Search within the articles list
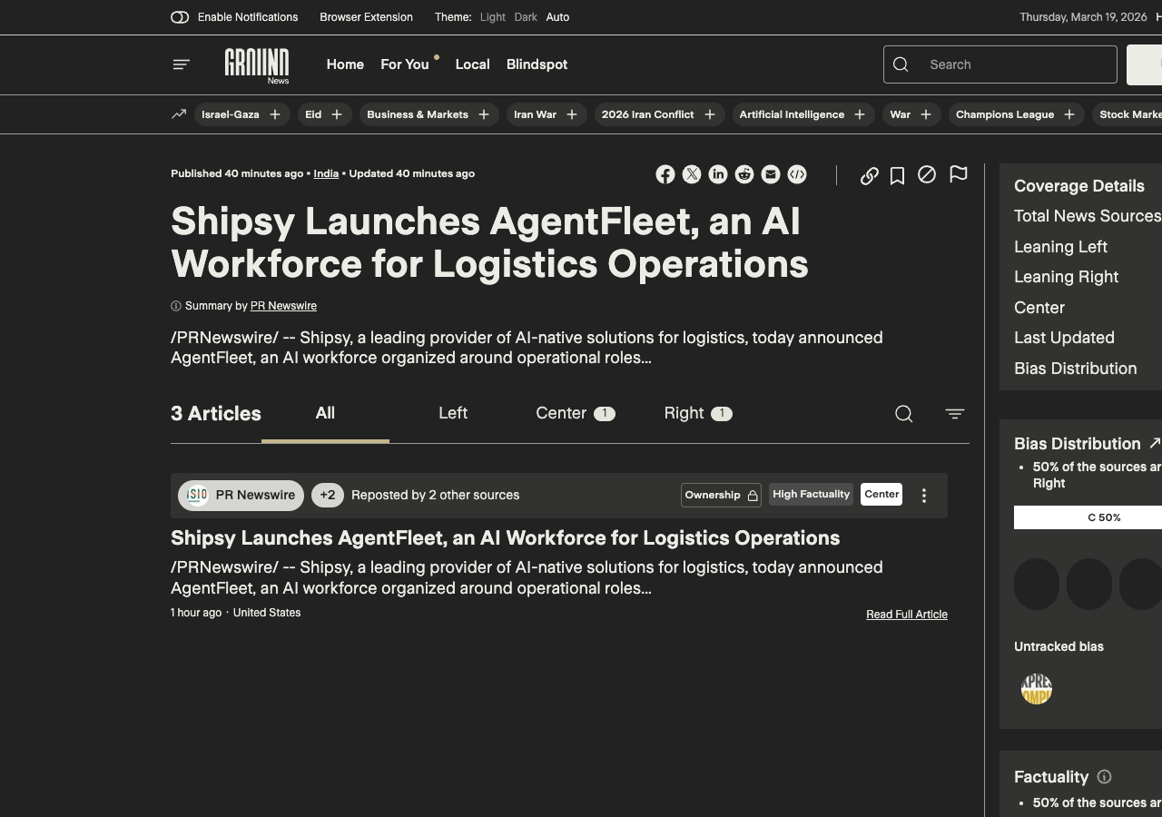Viewport: 1162px width, 817px height. pos(904,414)
